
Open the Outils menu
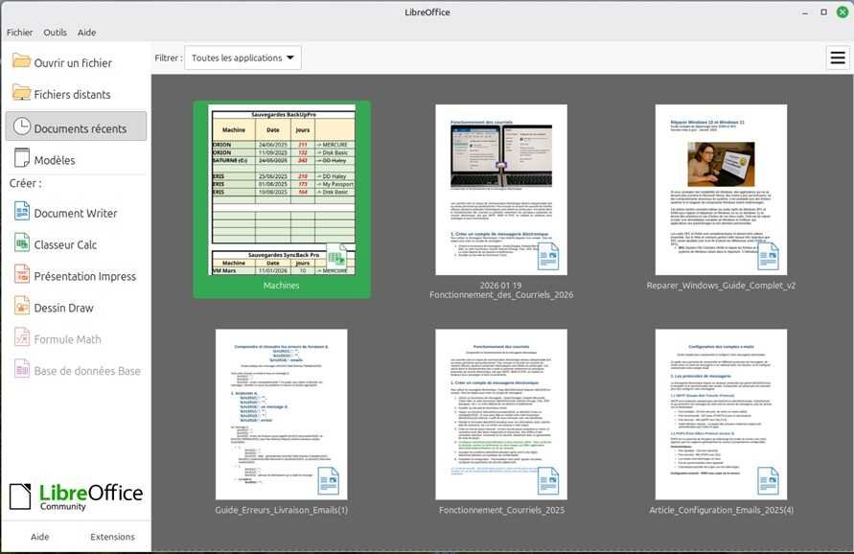55,32
